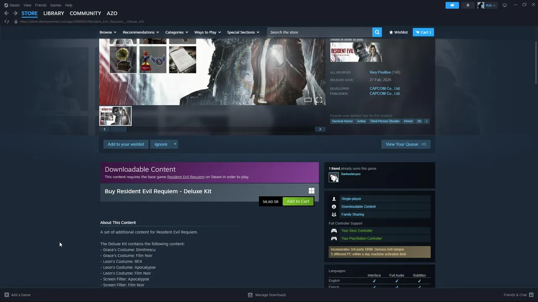The image size is (538, 302).
Task: Click the left arrow of thumbnail strip
Action: point(105,129)
